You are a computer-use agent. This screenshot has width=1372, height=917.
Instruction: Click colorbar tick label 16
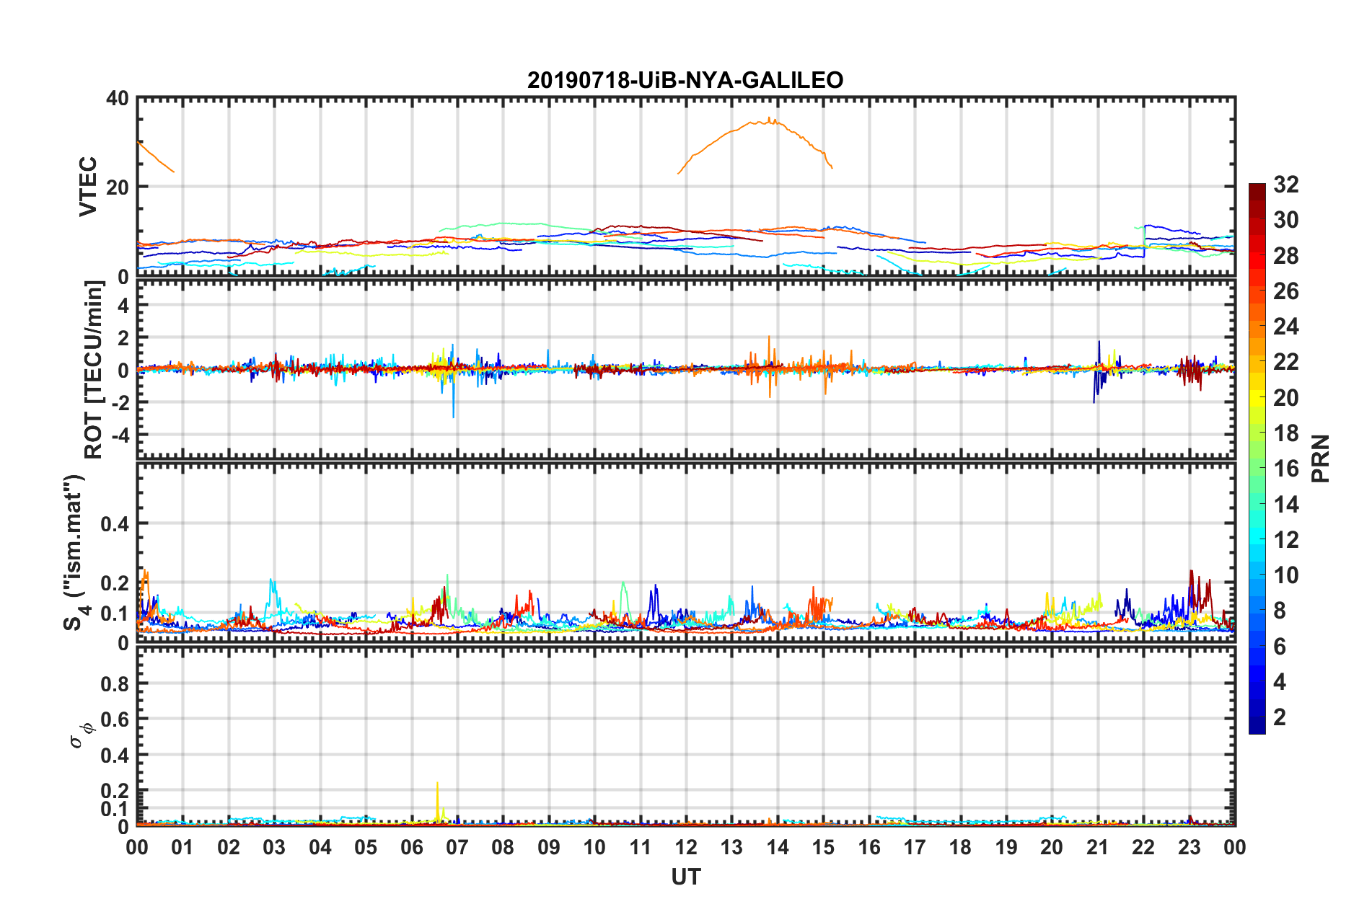1285,469
